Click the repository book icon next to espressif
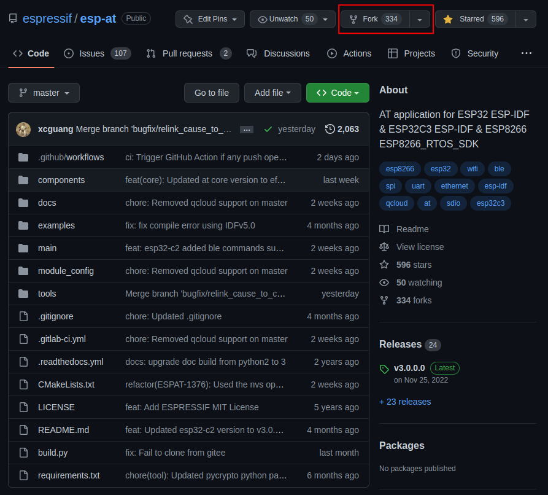The width and height of the screenshot is (548, 495). click(x=14, y=18)
